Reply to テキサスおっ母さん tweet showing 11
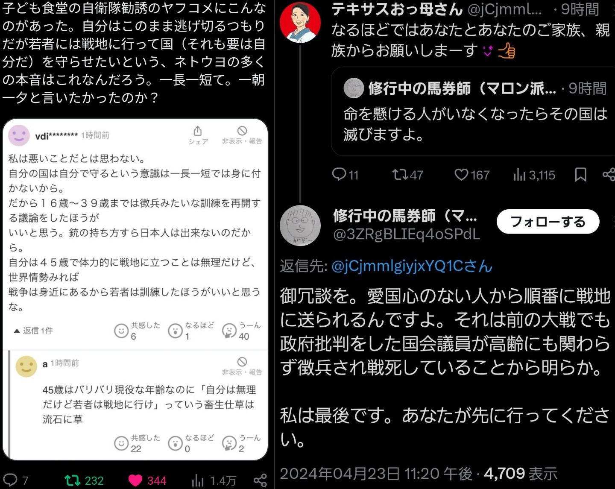 coord(345,175)
